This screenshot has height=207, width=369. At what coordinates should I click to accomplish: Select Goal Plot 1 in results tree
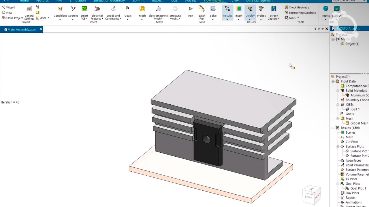(358, 188)
